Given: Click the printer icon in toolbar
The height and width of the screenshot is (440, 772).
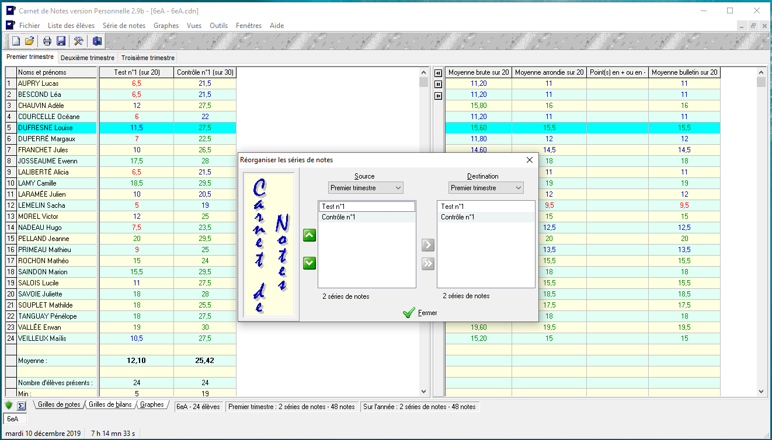Looking at the screenshot, I should 47,41.
